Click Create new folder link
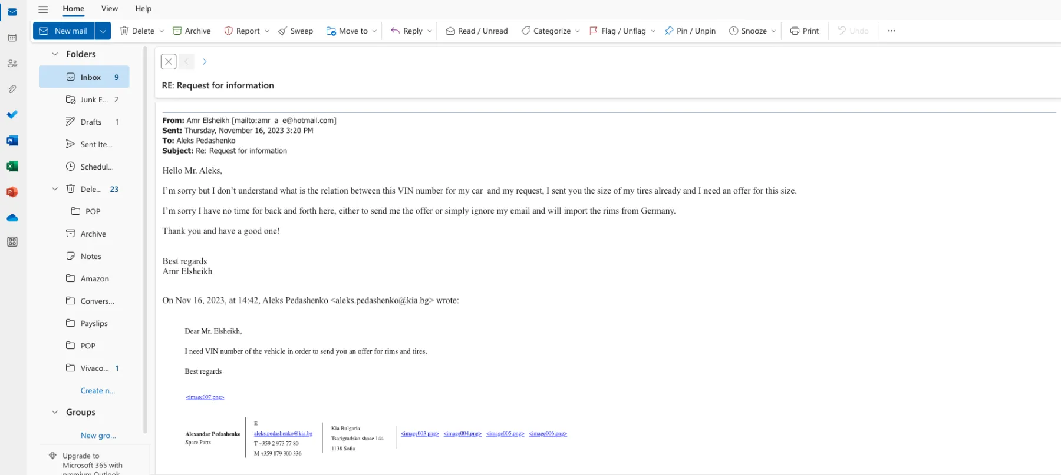 click(x=98, y=391)
